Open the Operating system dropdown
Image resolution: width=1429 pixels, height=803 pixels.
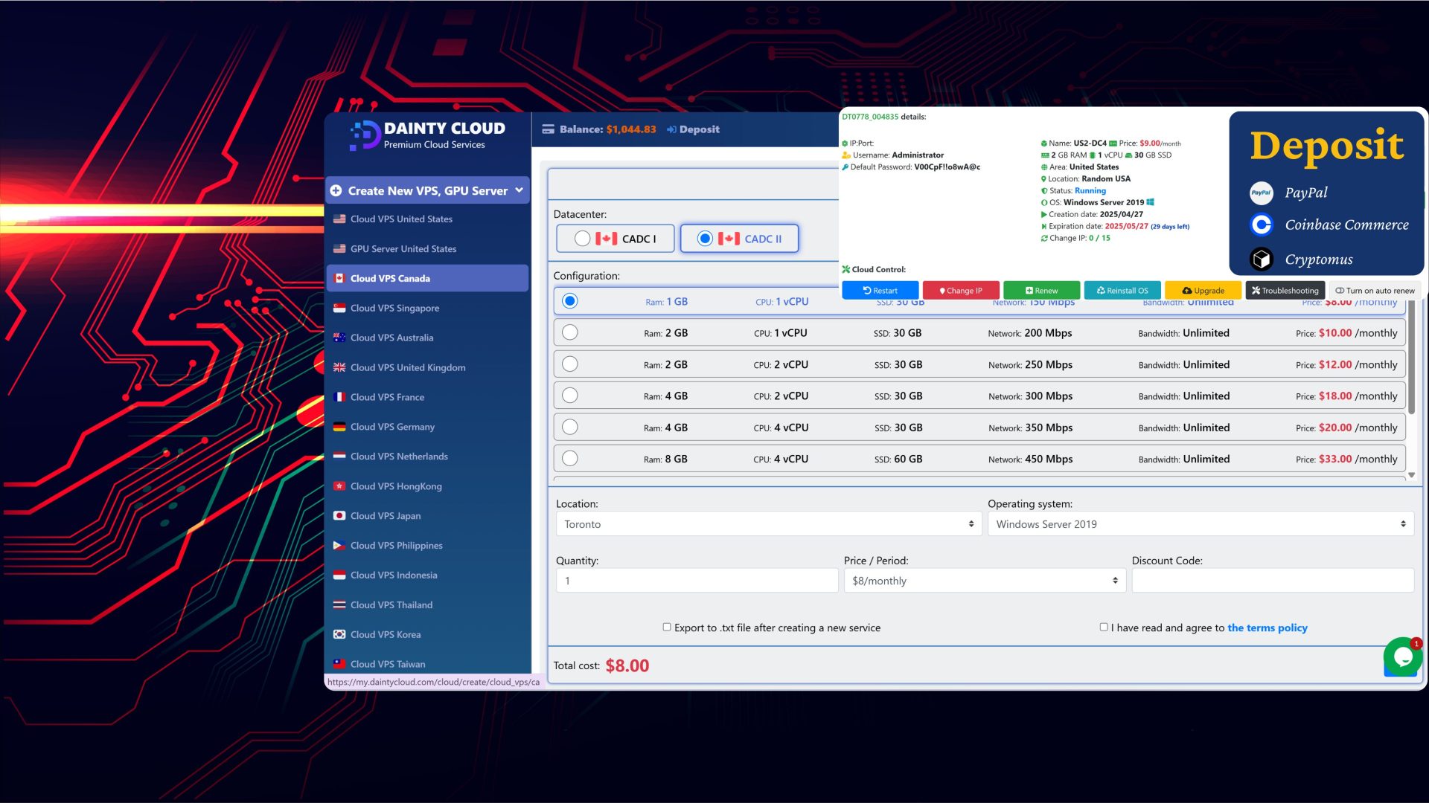1201,524
